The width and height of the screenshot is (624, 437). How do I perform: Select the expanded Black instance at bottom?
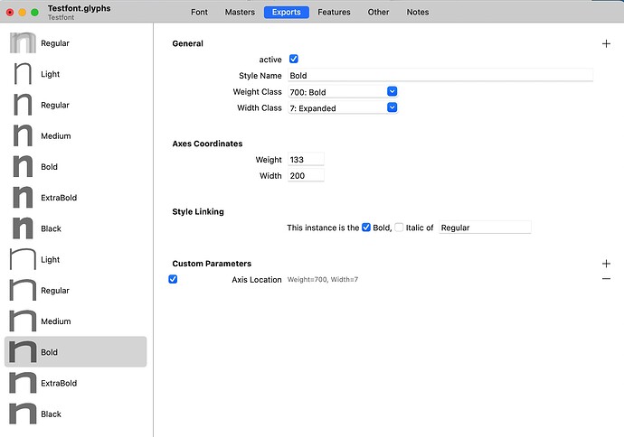pyautogui.click(x=76, y=414)
